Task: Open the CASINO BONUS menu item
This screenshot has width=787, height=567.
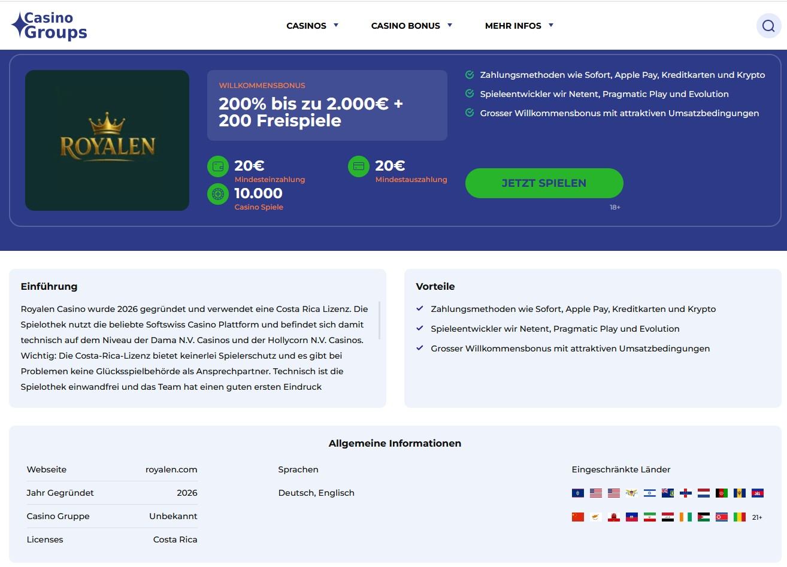Action: point(405,26)
